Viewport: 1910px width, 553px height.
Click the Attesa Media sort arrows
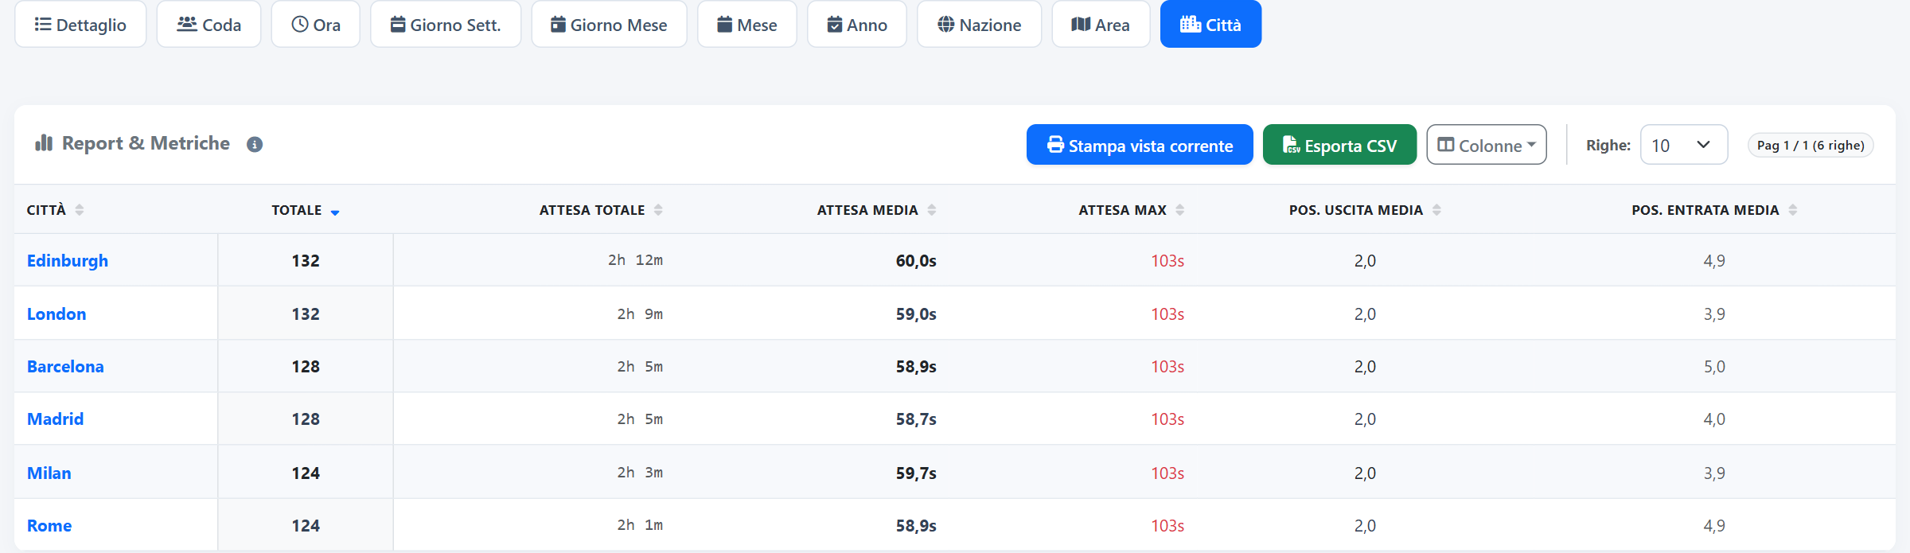tap(932, 210)
